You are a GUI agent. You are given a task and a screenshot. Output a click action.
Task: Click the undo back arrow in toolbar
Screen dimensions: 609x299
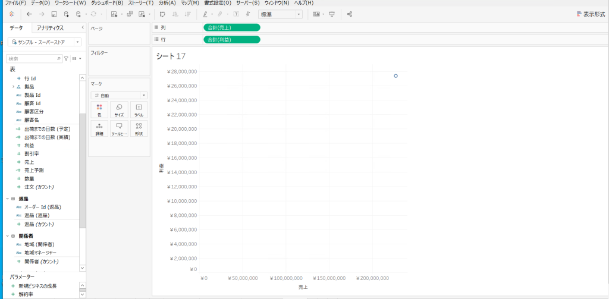coord(29,14)
